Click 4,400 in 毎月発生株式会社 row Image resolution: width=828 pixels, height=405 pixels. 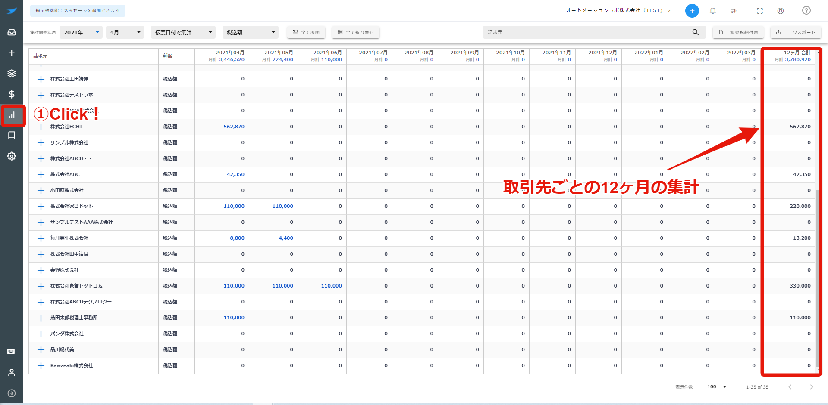point(286,238)
